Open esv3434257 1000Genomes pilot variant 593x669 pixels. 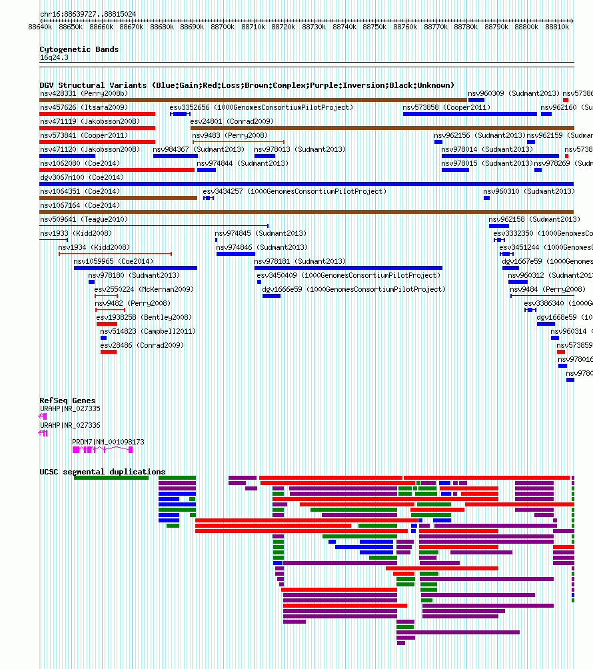pyautogui.click(x=295, y=191)
